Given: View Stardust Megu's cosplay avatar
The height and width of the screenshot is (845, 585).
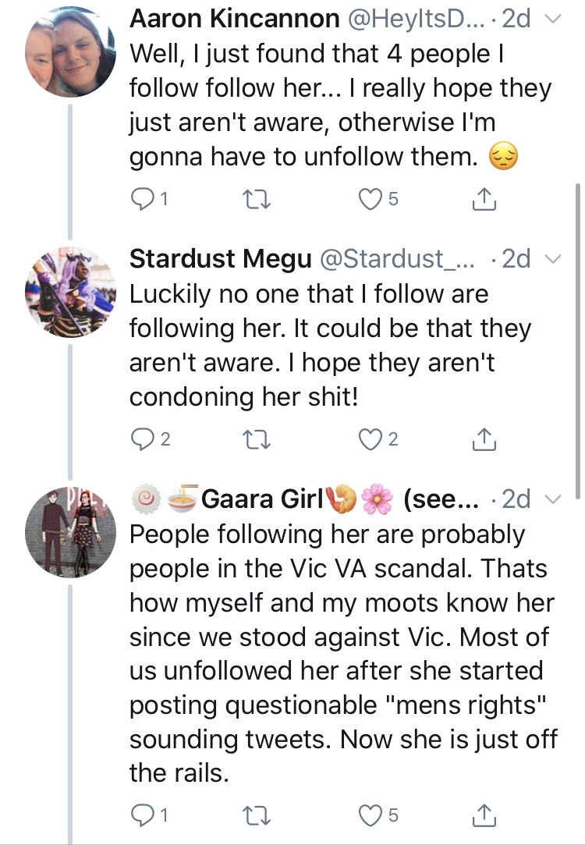Looking at the screenshot, I should [70, 292].
